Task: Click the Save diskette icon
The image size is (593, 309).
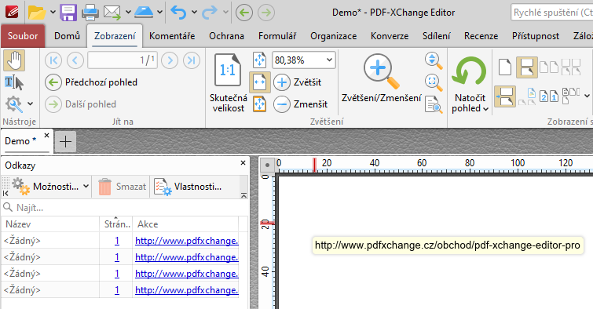Action: point(68,13)
